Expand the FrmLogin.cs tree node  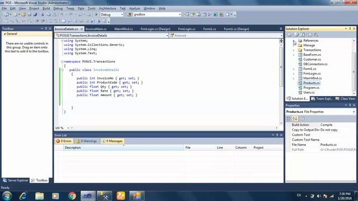click(294, 74)
